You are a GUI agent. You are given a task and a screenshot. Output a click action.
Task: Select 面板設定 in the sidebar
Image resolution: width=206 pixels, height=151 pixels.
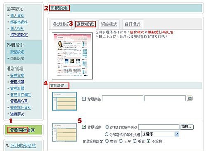click(x=17, y=58)
